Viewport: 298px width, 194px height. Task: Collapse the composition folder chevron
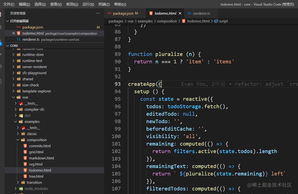(x=18, y=140)
